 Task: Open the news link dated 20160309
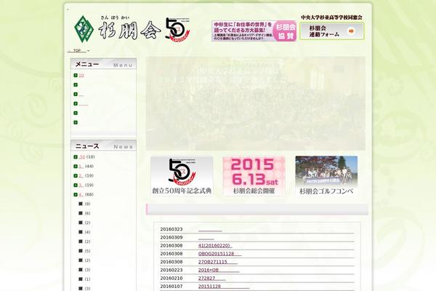[x=206, y=238]
